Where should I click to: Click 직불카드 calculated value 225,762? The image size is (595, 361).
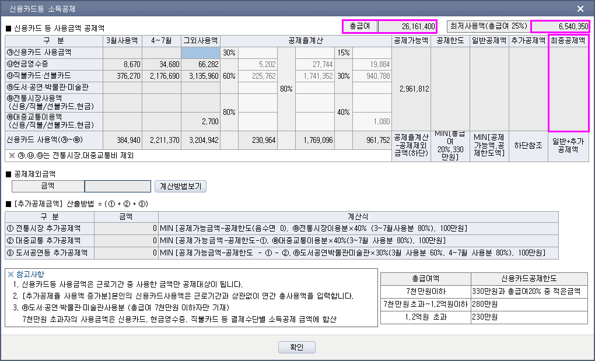[258, 76]
